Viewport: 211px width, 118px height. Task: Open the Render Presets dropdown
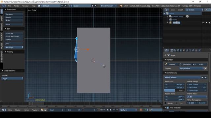[x=182, y=77]
